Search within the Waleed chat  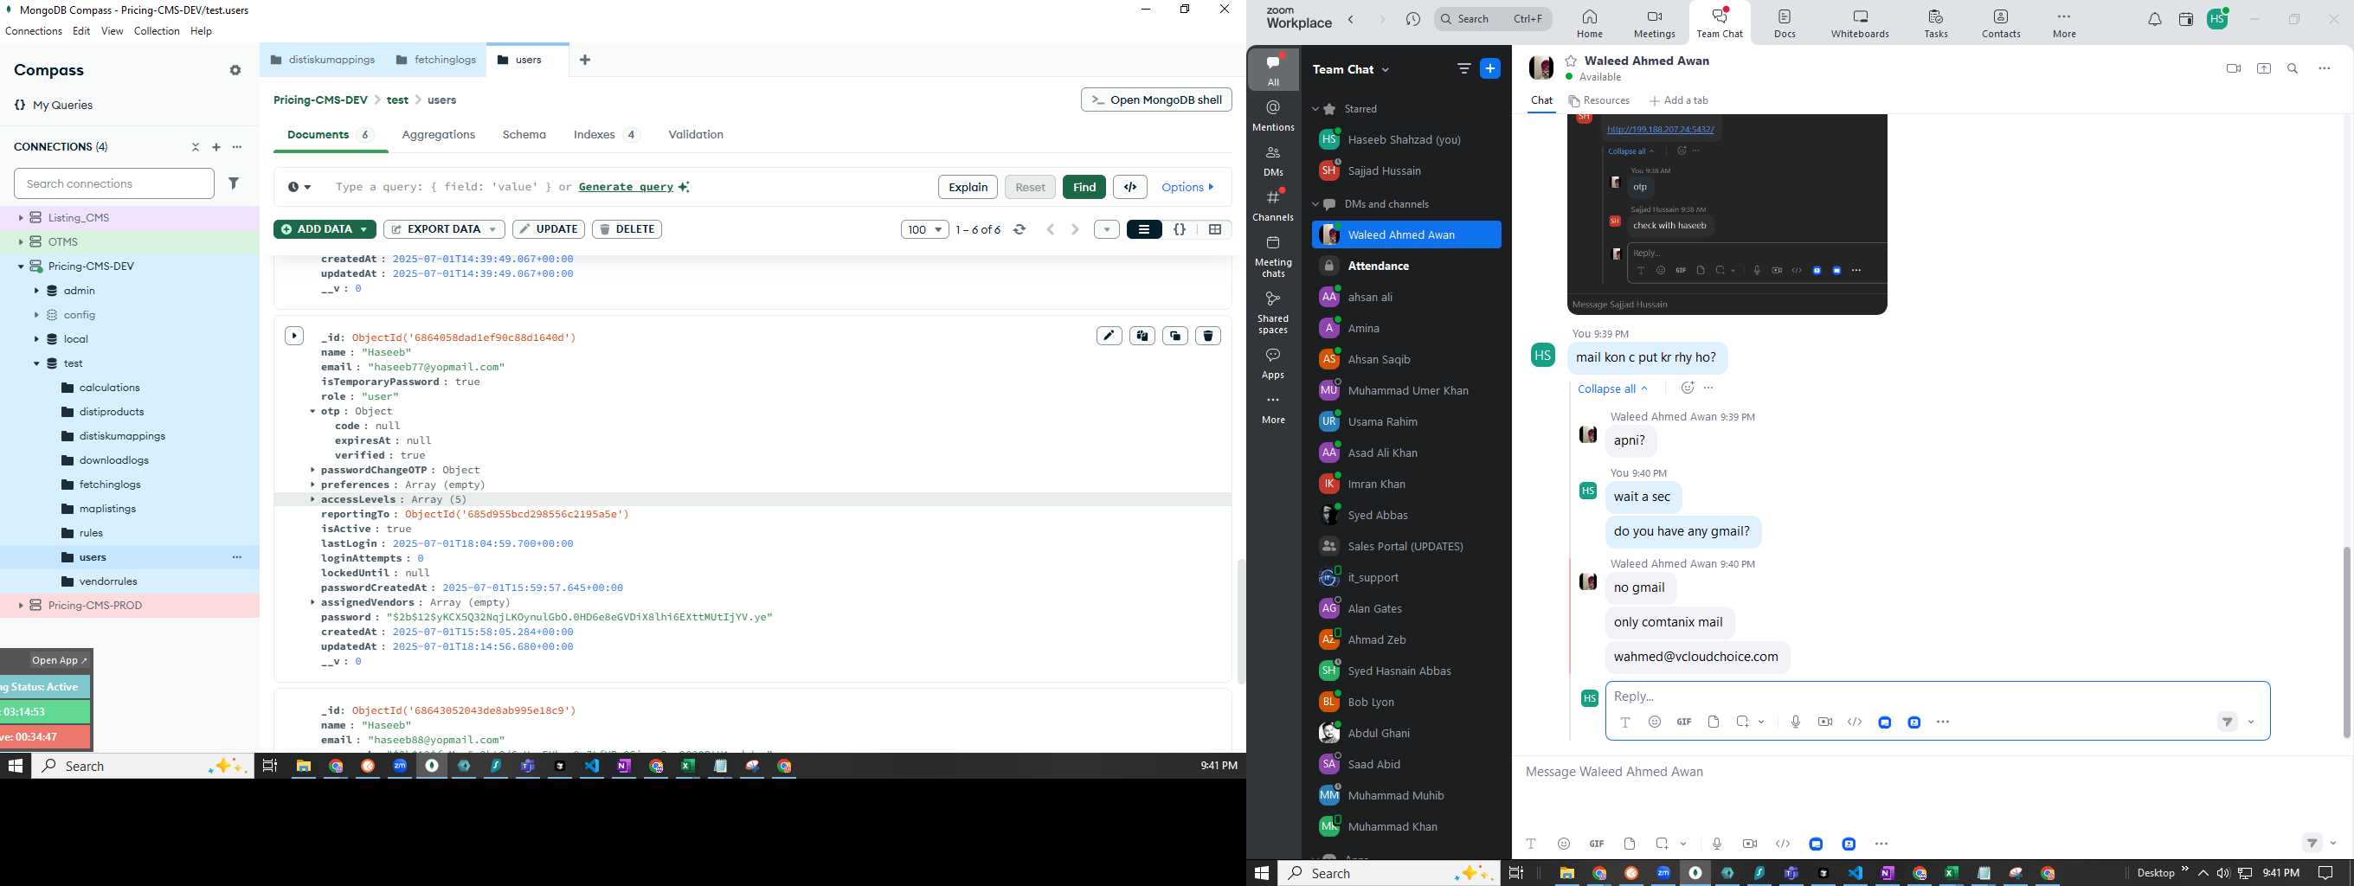tap(2293, 69)
